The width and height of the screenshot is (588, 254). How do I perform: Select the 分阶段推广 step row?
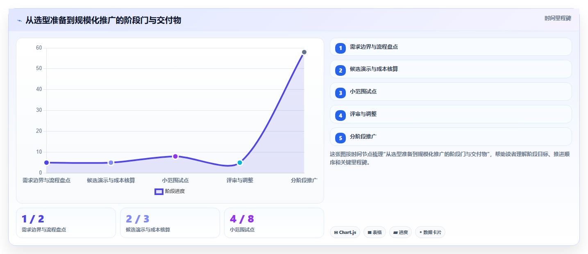pyautogui.click(x=451, y=136)
